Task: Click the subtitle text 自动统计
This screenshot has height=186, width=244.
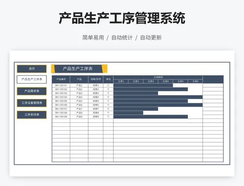Action: 122,37
